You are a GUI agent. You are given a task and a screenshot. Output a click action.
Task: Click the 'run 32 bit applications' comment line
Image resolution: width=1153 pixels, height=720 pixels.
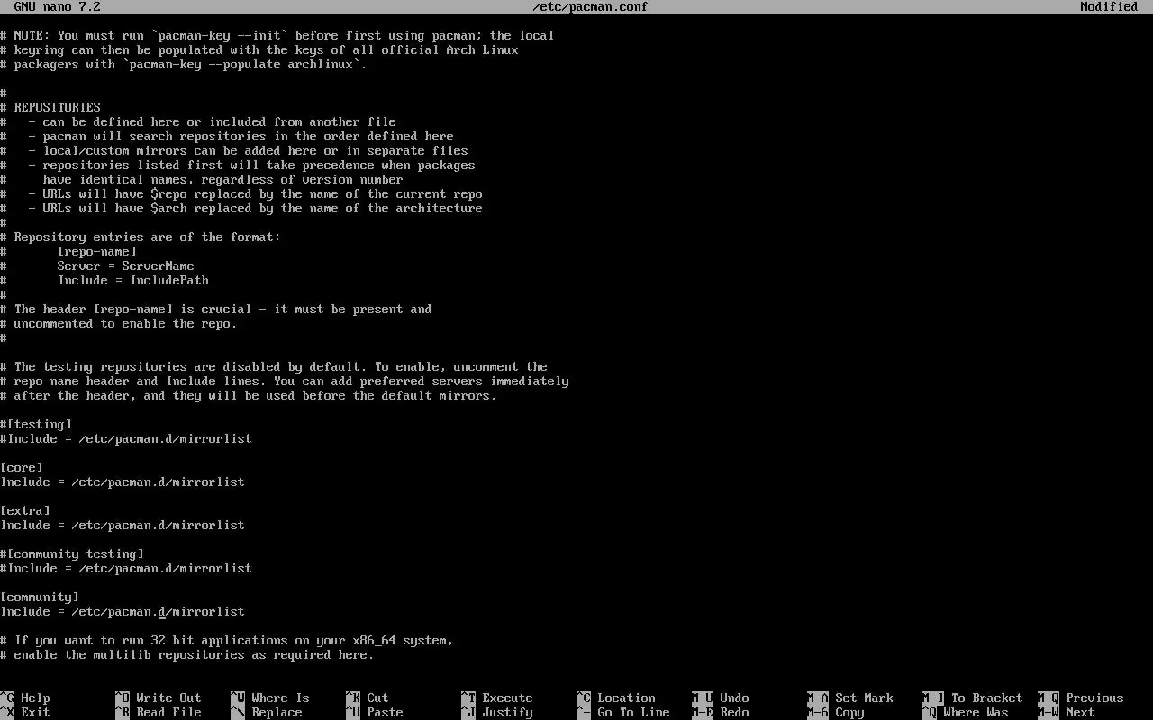tap(227, 640)
